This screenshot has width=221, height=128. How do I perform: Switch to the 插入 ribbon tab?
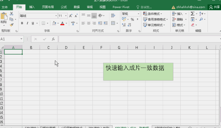(x=32, y=7)
